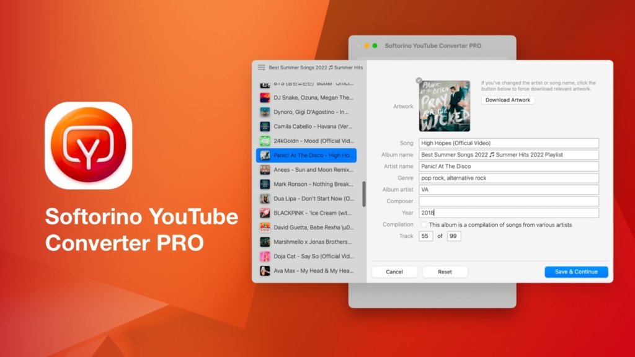
Task: Select BLACKPINK - Ice Cream track
Action: (306, 213)
